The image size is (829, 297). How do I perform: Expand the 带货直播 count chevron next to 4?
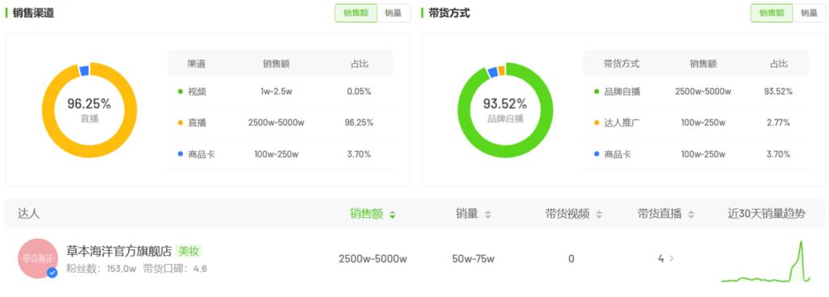(671, 258)
